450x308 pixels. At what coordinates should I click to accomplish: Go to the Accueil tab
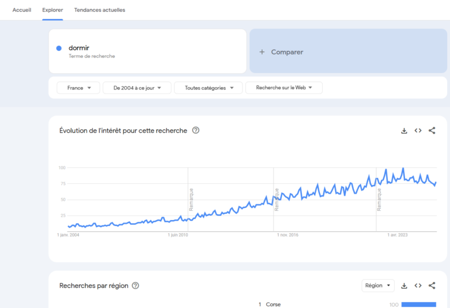(x=22, y=10)
